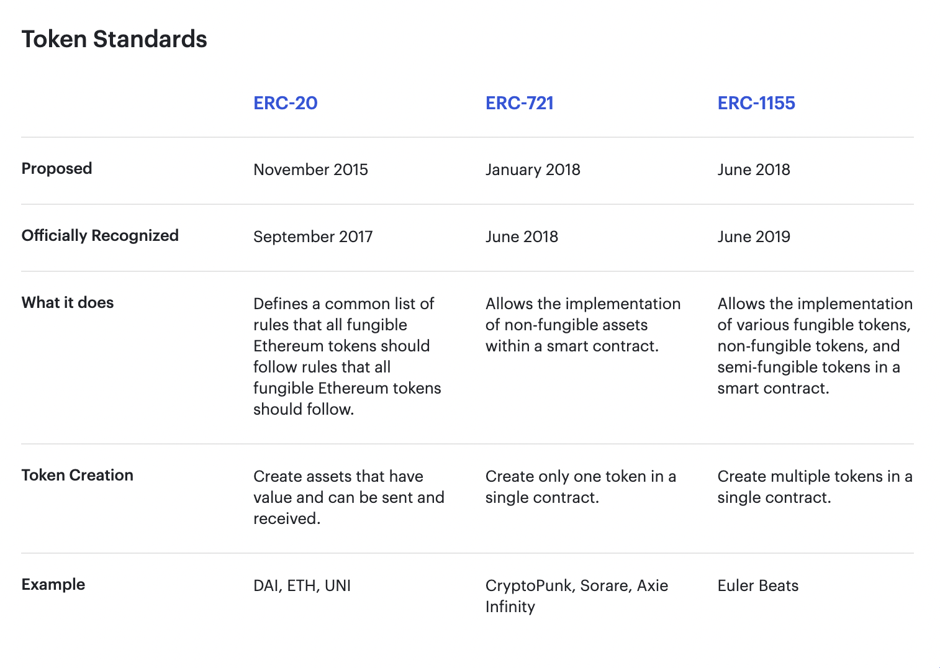Click the What it does row label
The height and width of the screenshot is (668, 940).
point(68,302)
